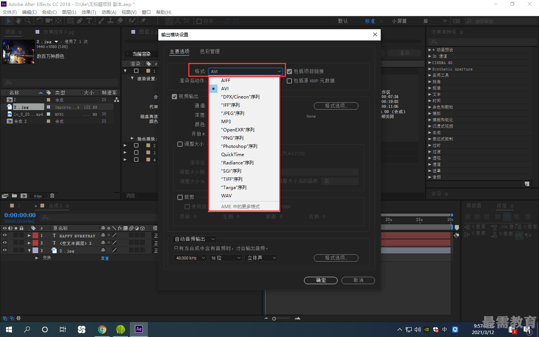539x337 pixels.
Task: Open the 格式 AVI format dropdown
Action: (246, 72)
